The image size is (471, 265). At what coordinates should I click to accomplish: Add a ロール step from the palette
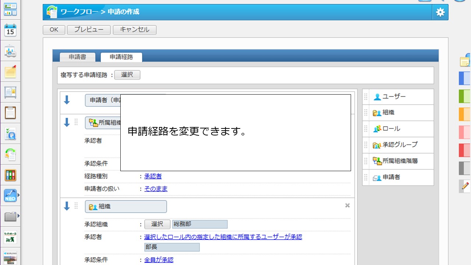(398, 129)
